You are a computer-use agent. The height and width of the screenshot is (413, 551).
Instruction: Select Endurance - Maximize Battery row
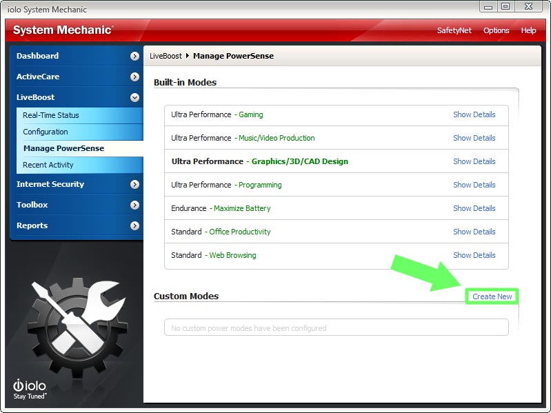tap(337, 208)
